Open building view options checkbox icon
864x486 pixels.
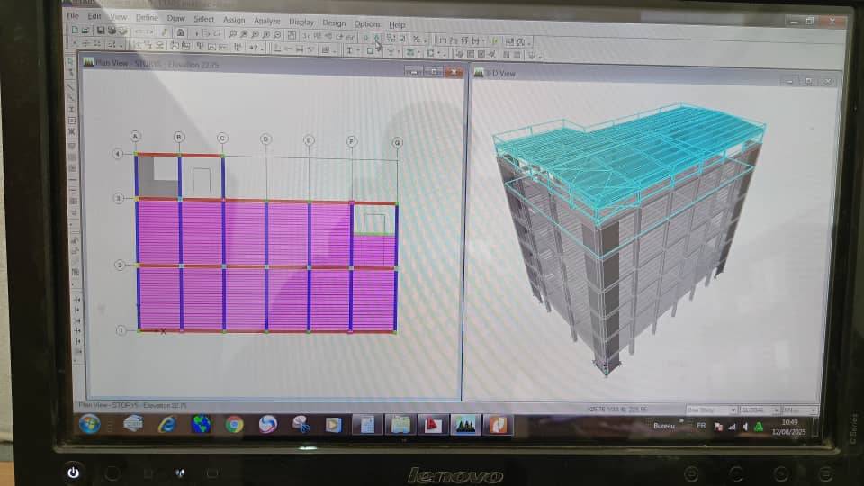(403, 39)
